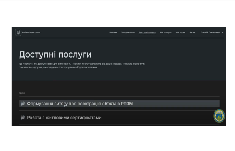Go to the Головна menu item
235x151 pixels.
[x=113, y=32]
